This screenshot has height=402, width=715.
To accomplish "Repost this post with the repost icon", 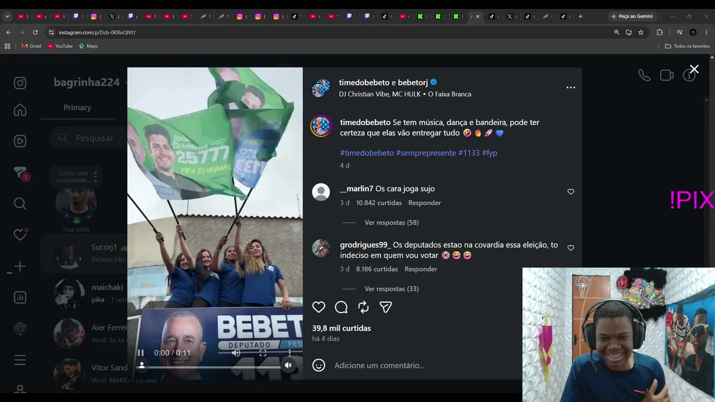I will click(364, 307).
